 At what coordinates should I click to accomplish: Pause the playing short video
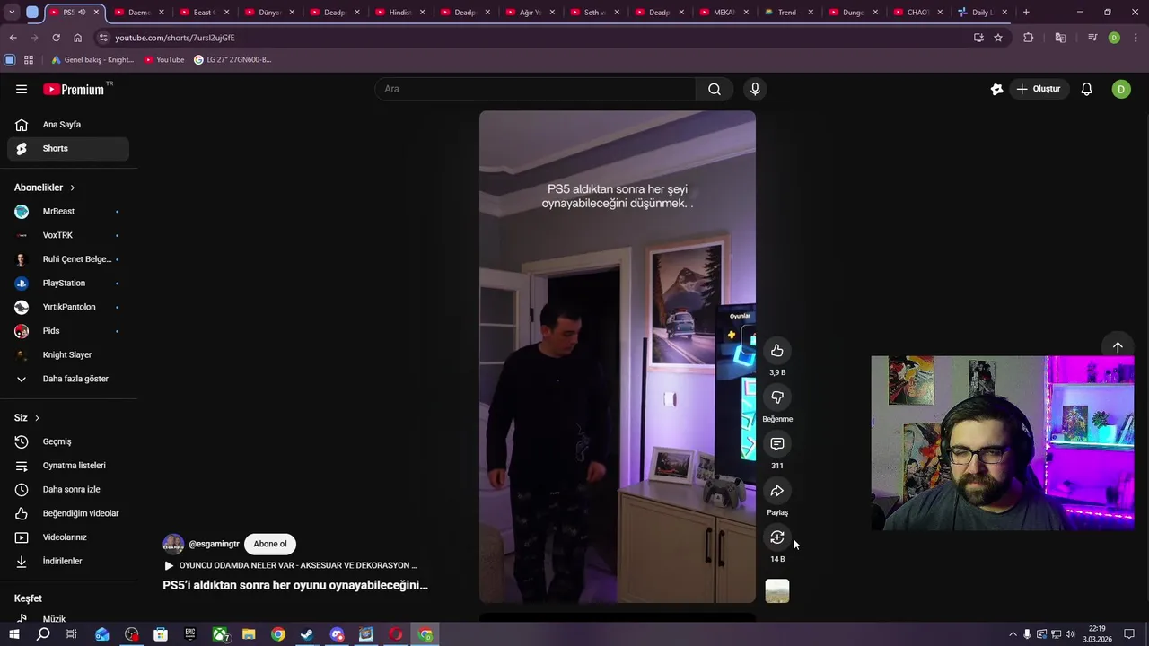(617, 357)
